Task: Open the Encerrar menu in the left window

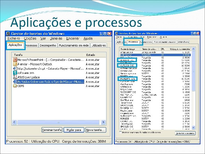Action: (x=73, y=38)
